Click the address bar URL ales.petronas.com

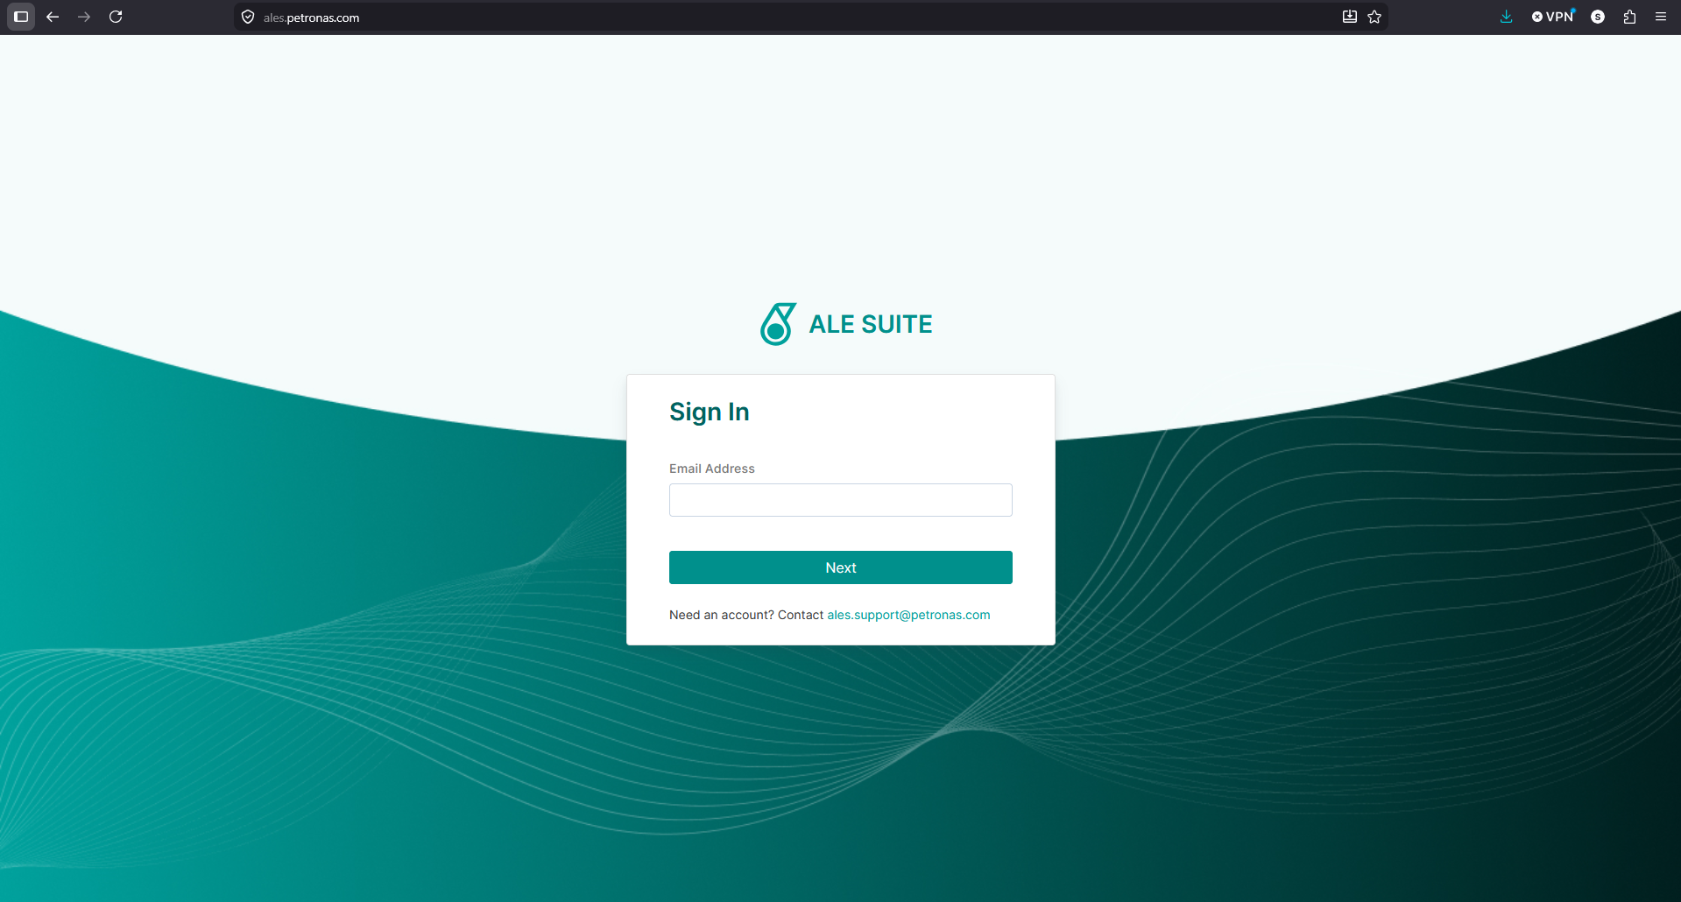(x=311, y=18)
